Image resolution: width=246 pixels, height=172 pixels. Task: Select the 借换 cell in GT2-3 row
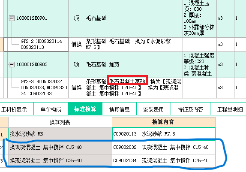coord(77,88)
